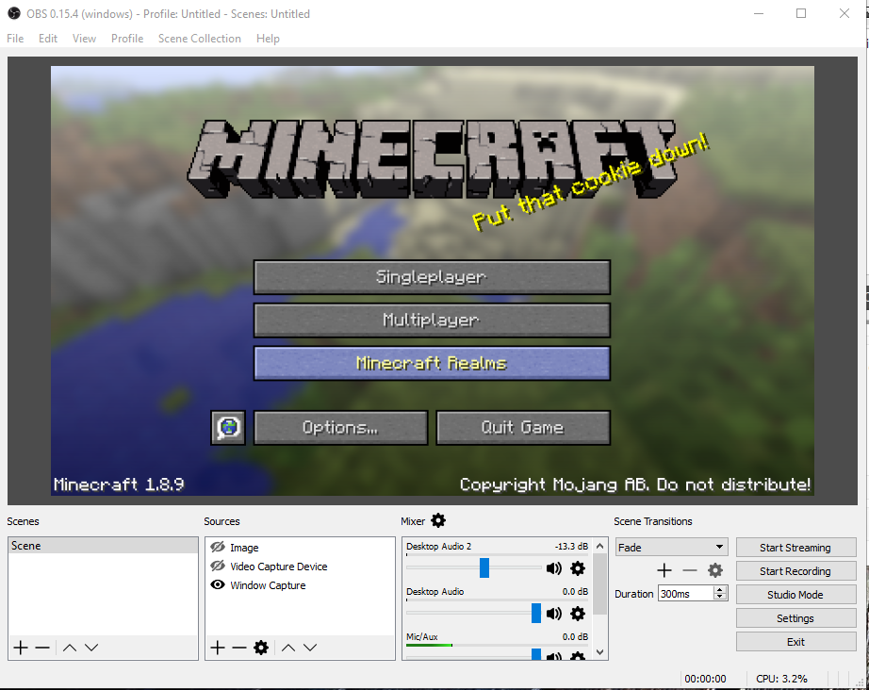Add a scene transition with plus

tap(664, 570)
